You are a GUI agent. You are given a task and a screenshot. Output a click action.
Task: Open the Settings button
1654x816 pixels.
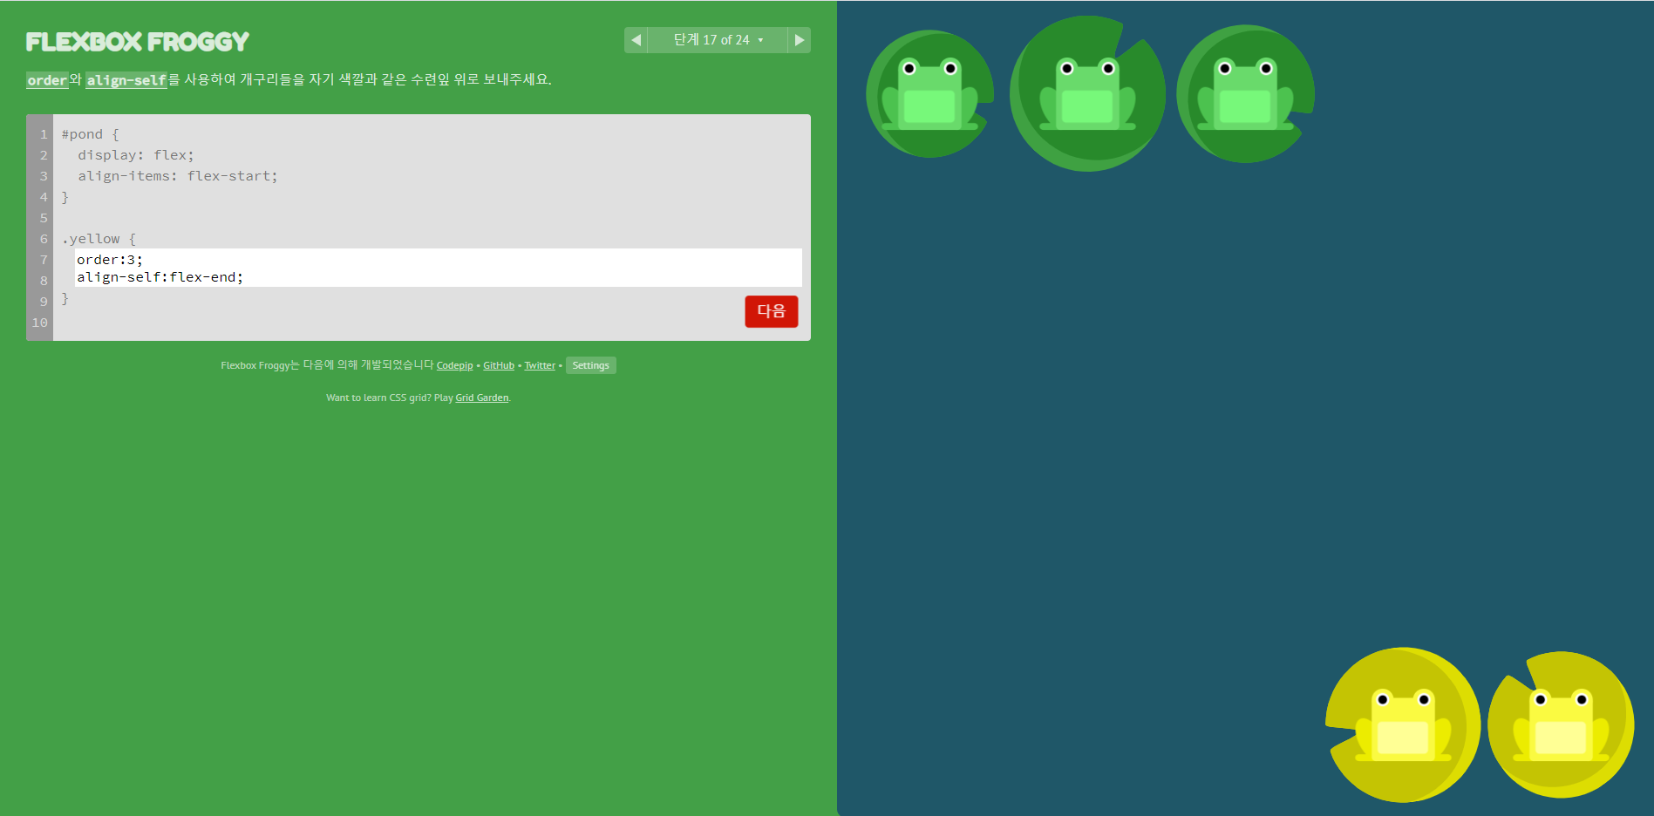[x=591, y=365]
